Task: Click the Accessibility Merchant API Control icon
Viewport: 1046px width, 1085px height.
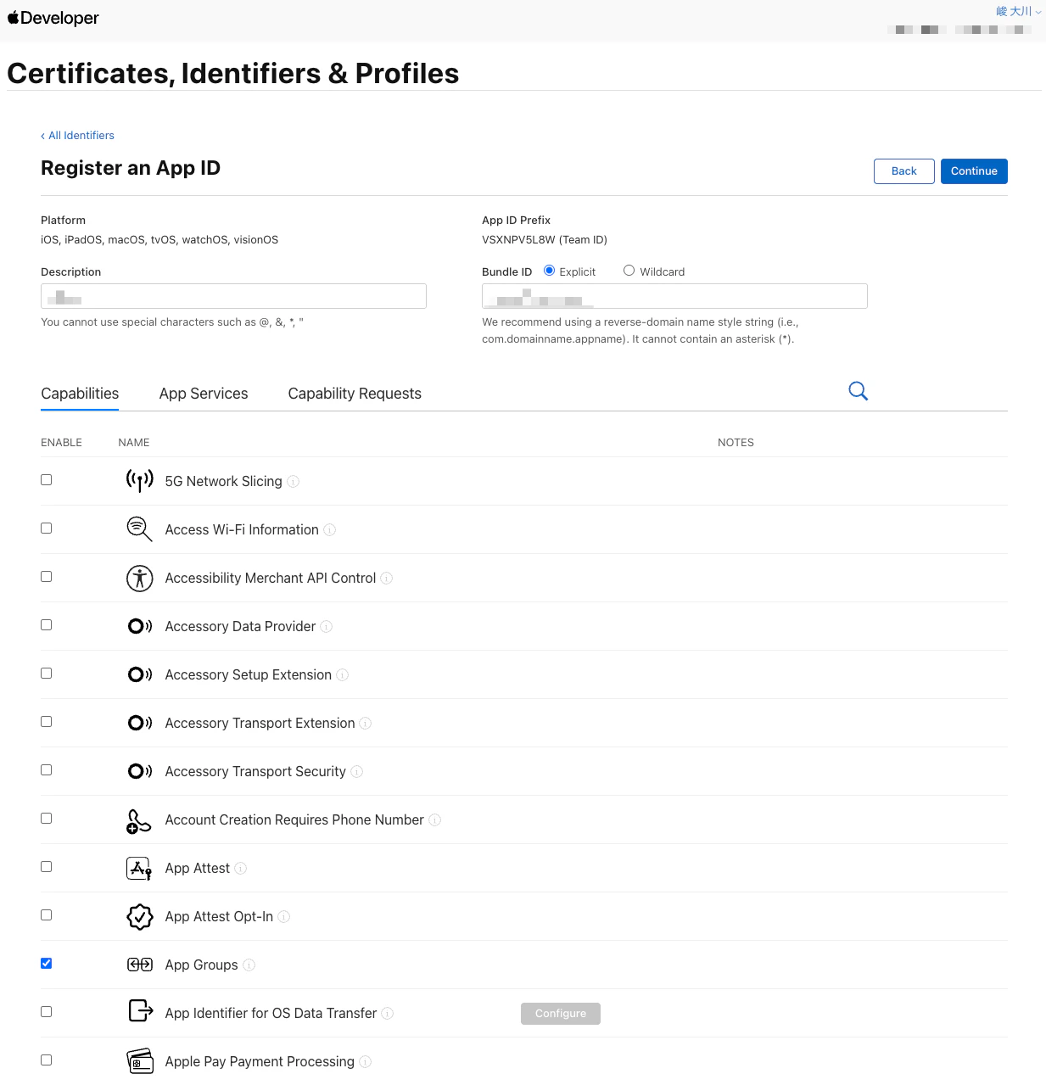Action: (140, 578)
